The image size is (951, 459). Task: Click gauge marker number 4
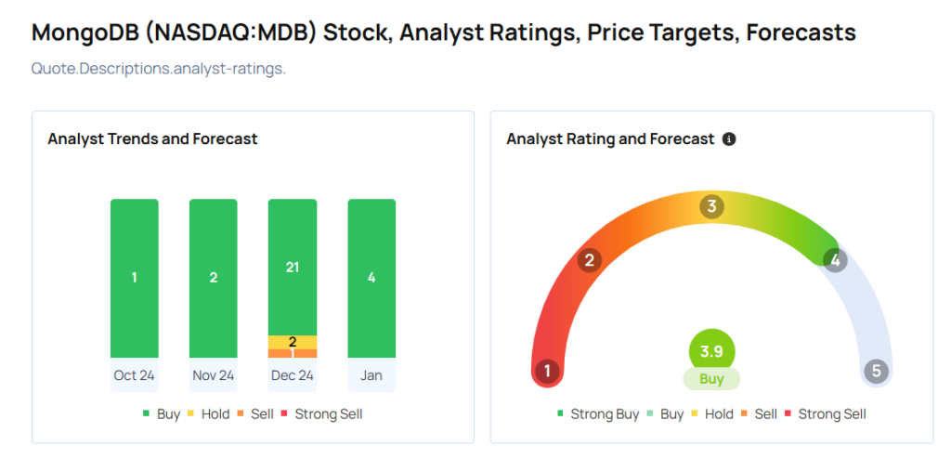coord(835,261)
